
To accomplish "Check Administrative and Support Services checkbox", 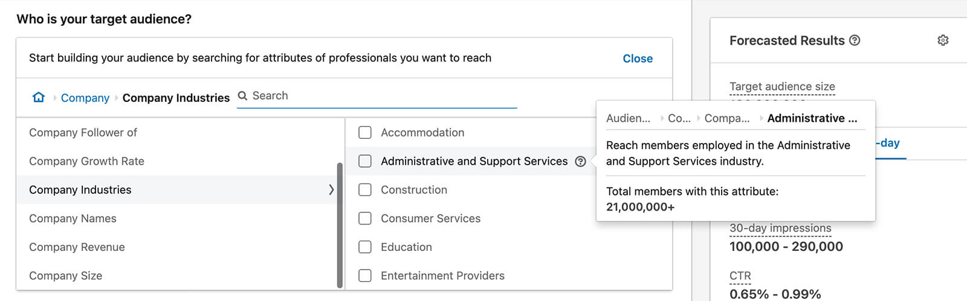I will point(365,161).
